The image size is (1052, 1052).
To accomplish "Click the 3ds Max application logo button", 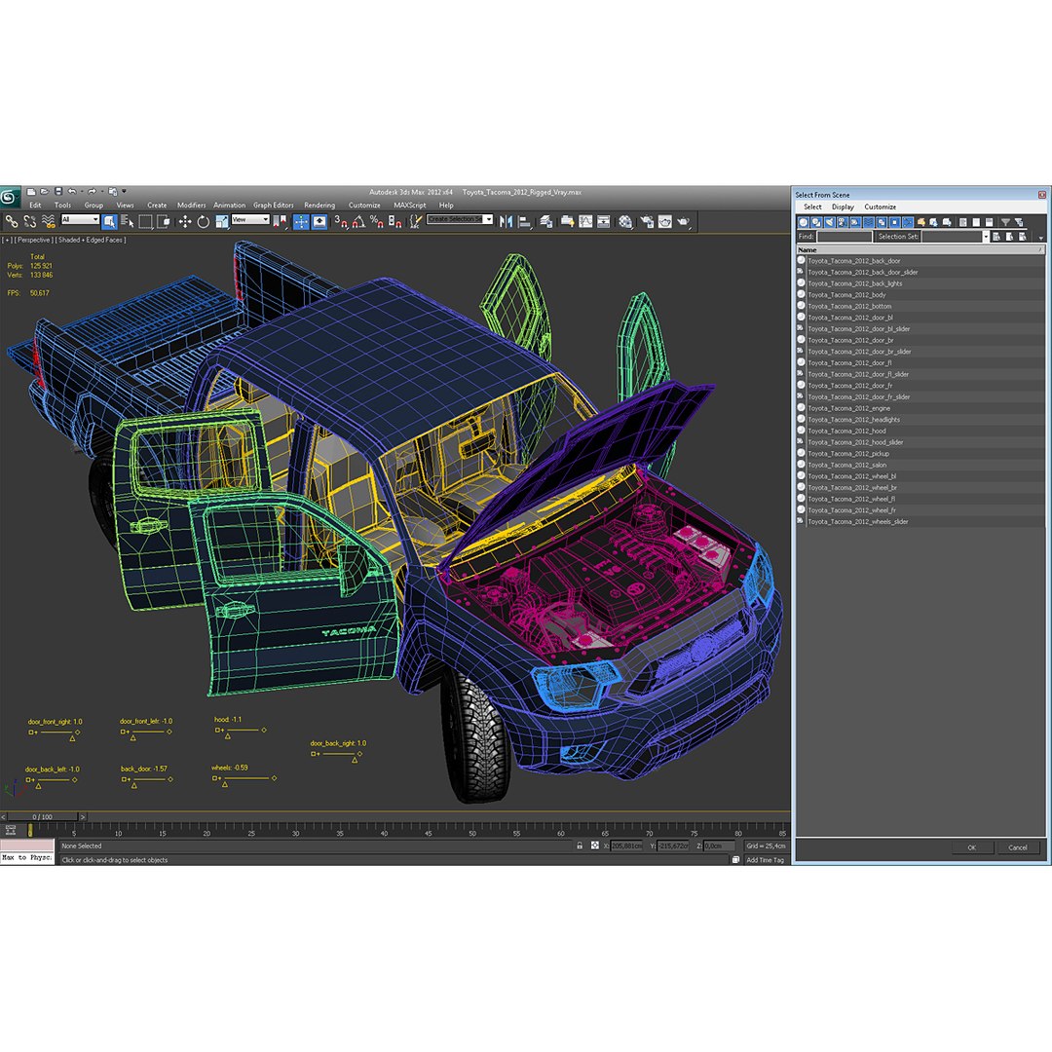I will click(9, 196).
